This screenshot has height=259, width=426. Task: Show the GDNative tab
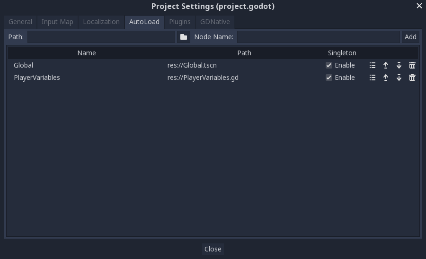(215, 22)
